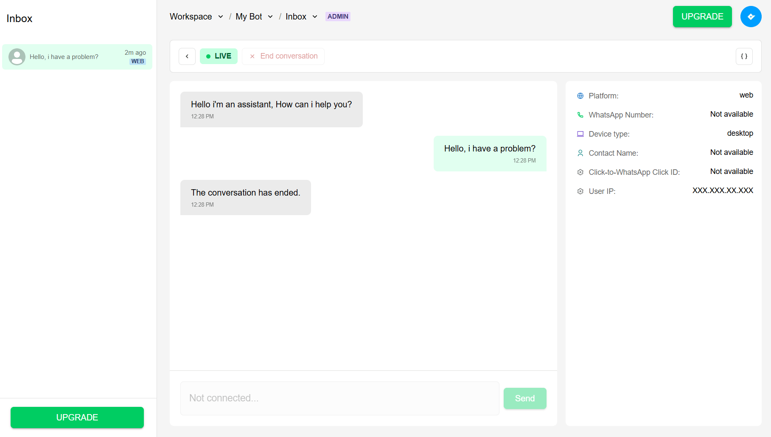The width and height of the screenshot is (771, 437).
Task: Click the User IP gear icon
Action: pyautogui.click(x=580, y=191)
